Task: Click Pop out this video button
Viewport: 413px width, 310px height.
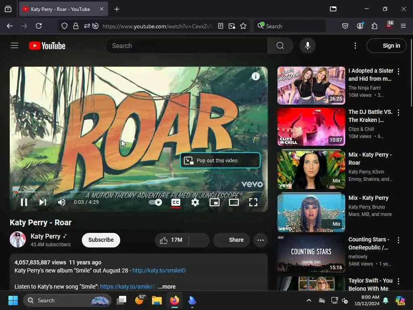Action: (x=220, y=160)
